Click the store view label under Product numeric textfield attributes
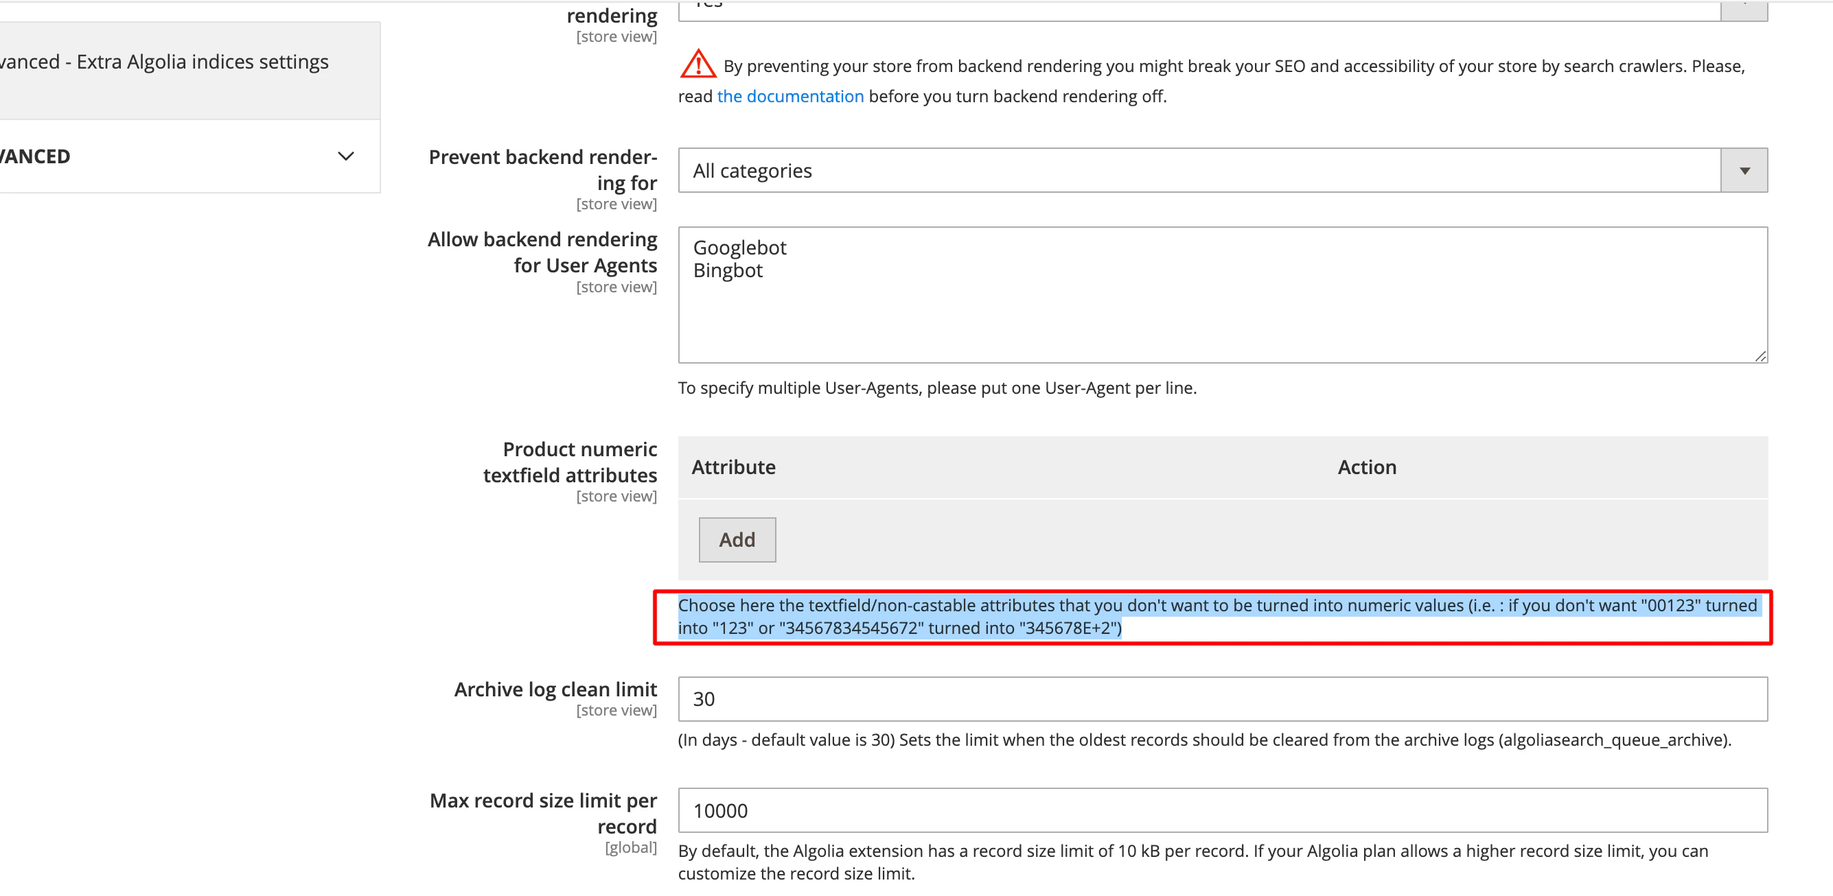The width and height of the screenshot is (1833, 896). tap(616, 496)
